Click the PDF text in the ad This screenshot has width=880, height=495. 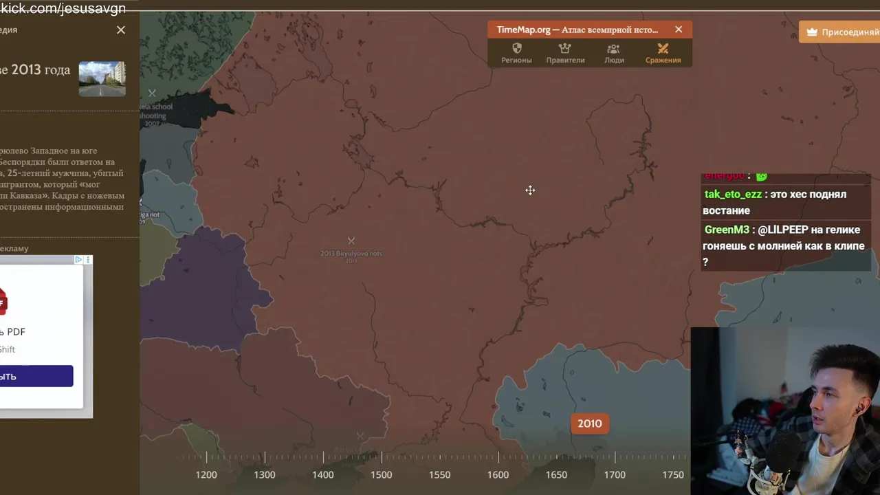[16, 331]
